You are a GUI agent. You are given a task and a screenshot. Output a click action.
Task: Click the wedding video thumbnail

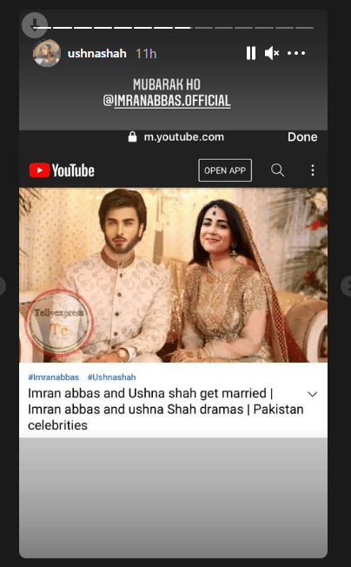(174, 275)
